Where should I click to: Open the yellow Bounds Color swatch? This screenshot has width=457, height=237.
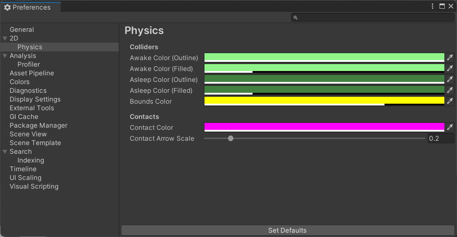pyautogui.click(x=324, y=101)
